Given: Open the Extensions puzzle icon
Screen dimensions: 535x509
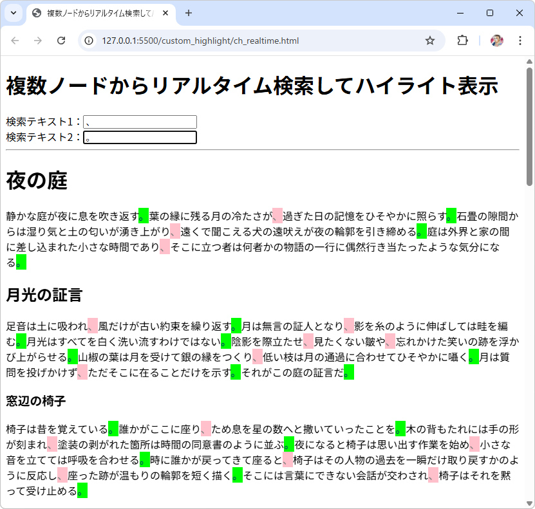Looking at the screenshot, I should pos(462,41).
